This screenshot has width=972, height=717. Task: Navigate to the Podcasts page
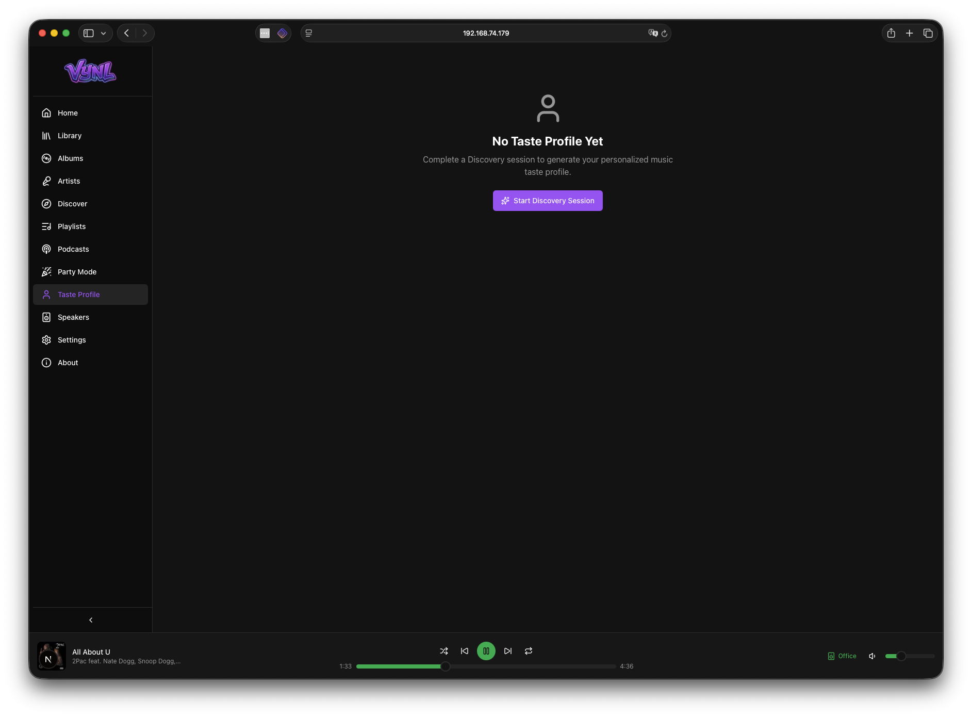(x=73, y=249)
